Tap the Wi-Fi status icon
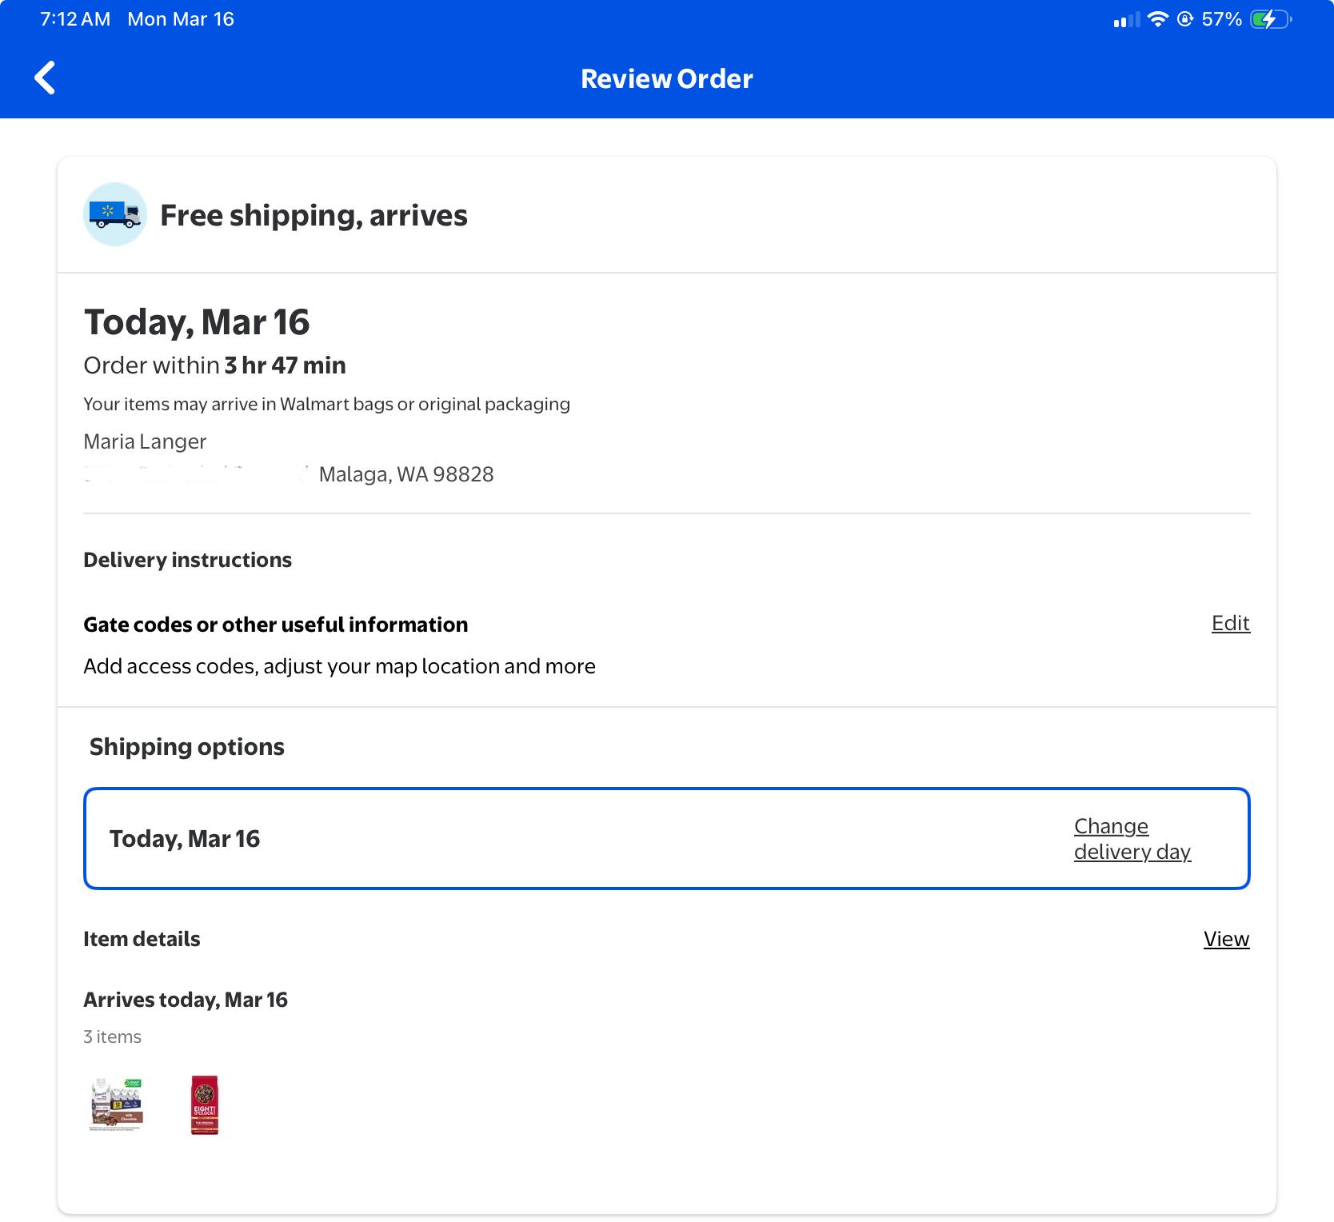Viewport: 1334px width, 1222px height. coord(1156,19)
